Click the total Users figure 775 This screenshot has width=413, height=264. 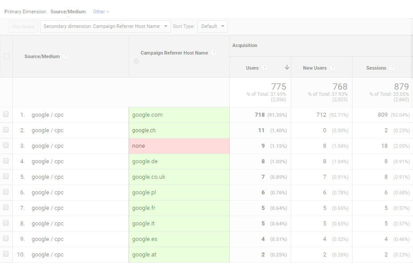coord(279,87)
